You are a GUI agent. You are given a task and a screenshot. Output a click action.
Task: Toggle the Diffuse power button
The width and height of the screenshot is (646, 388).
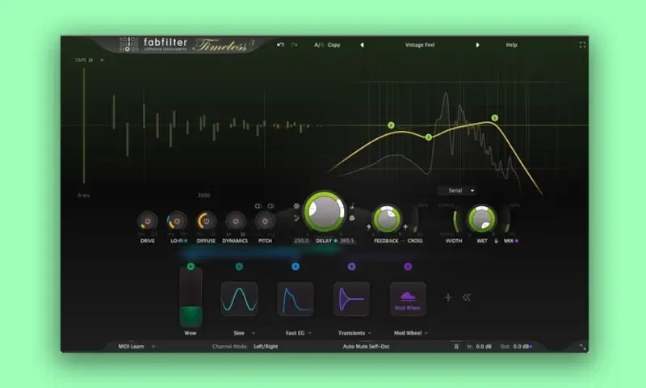[x=206, y=221]
